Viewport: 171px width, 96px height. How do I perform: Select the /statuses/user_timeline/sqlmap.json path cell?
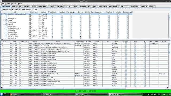click(58, 43)
